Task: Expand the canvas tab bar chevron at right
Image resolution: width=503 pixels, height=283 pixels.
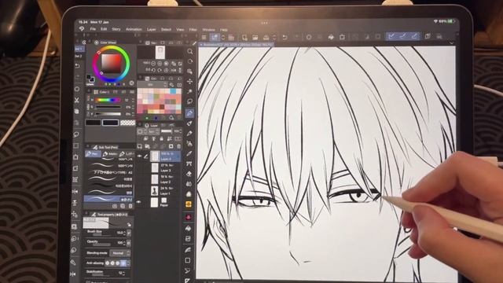Action: [452, 43]
